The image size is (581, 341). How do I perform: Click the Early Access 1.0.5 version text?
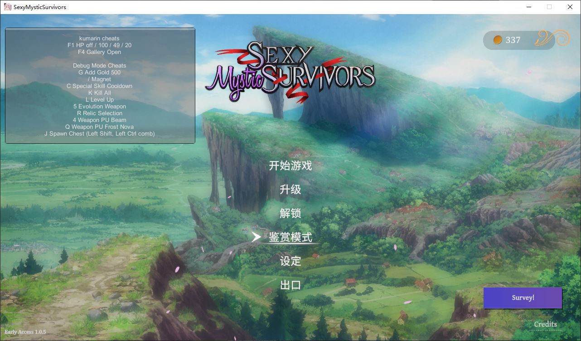pos(25,332)
